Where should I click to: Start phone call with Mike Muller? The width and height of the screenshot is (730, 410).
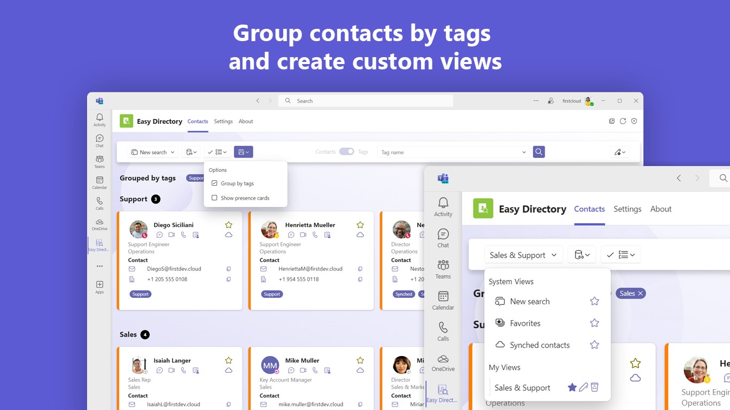[x=315, y=370]
